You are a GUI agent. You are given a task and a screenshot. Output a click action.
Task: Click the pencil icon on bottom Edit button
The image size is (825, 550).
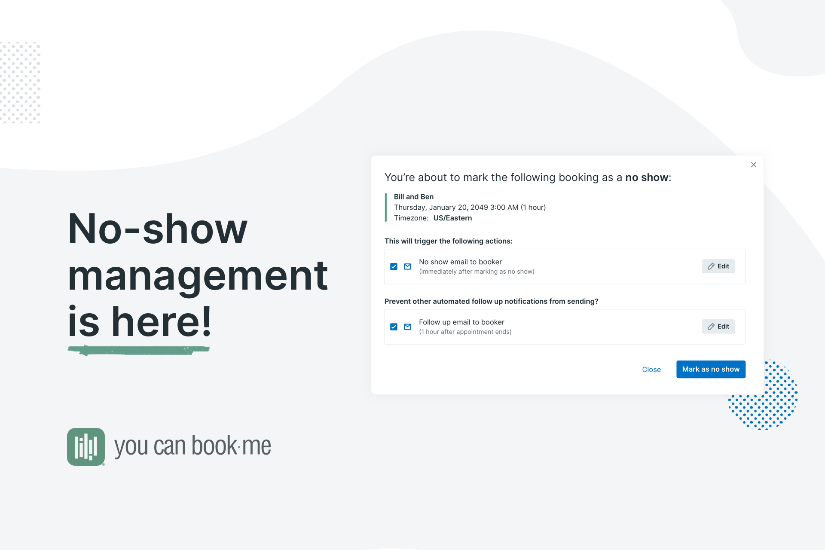711,327
